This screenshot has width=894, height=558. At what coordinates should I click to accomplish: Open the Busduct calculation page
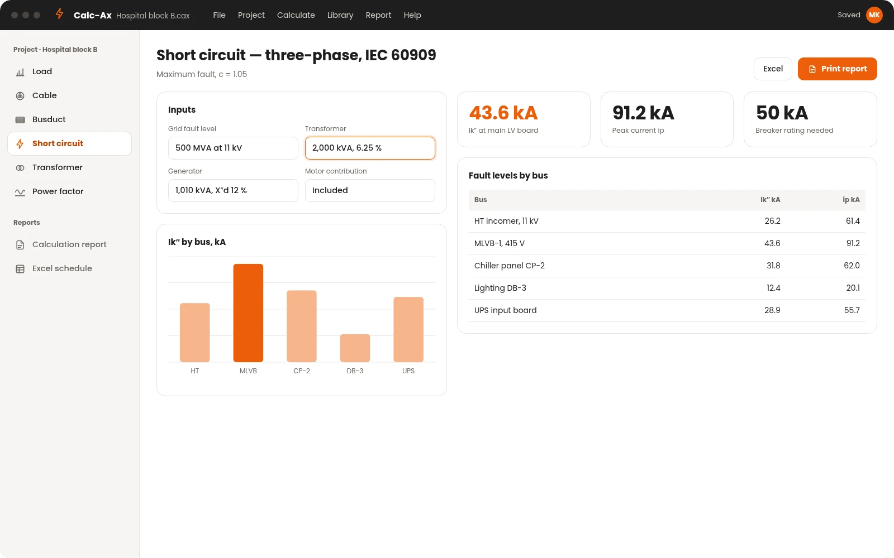(69, 119)
